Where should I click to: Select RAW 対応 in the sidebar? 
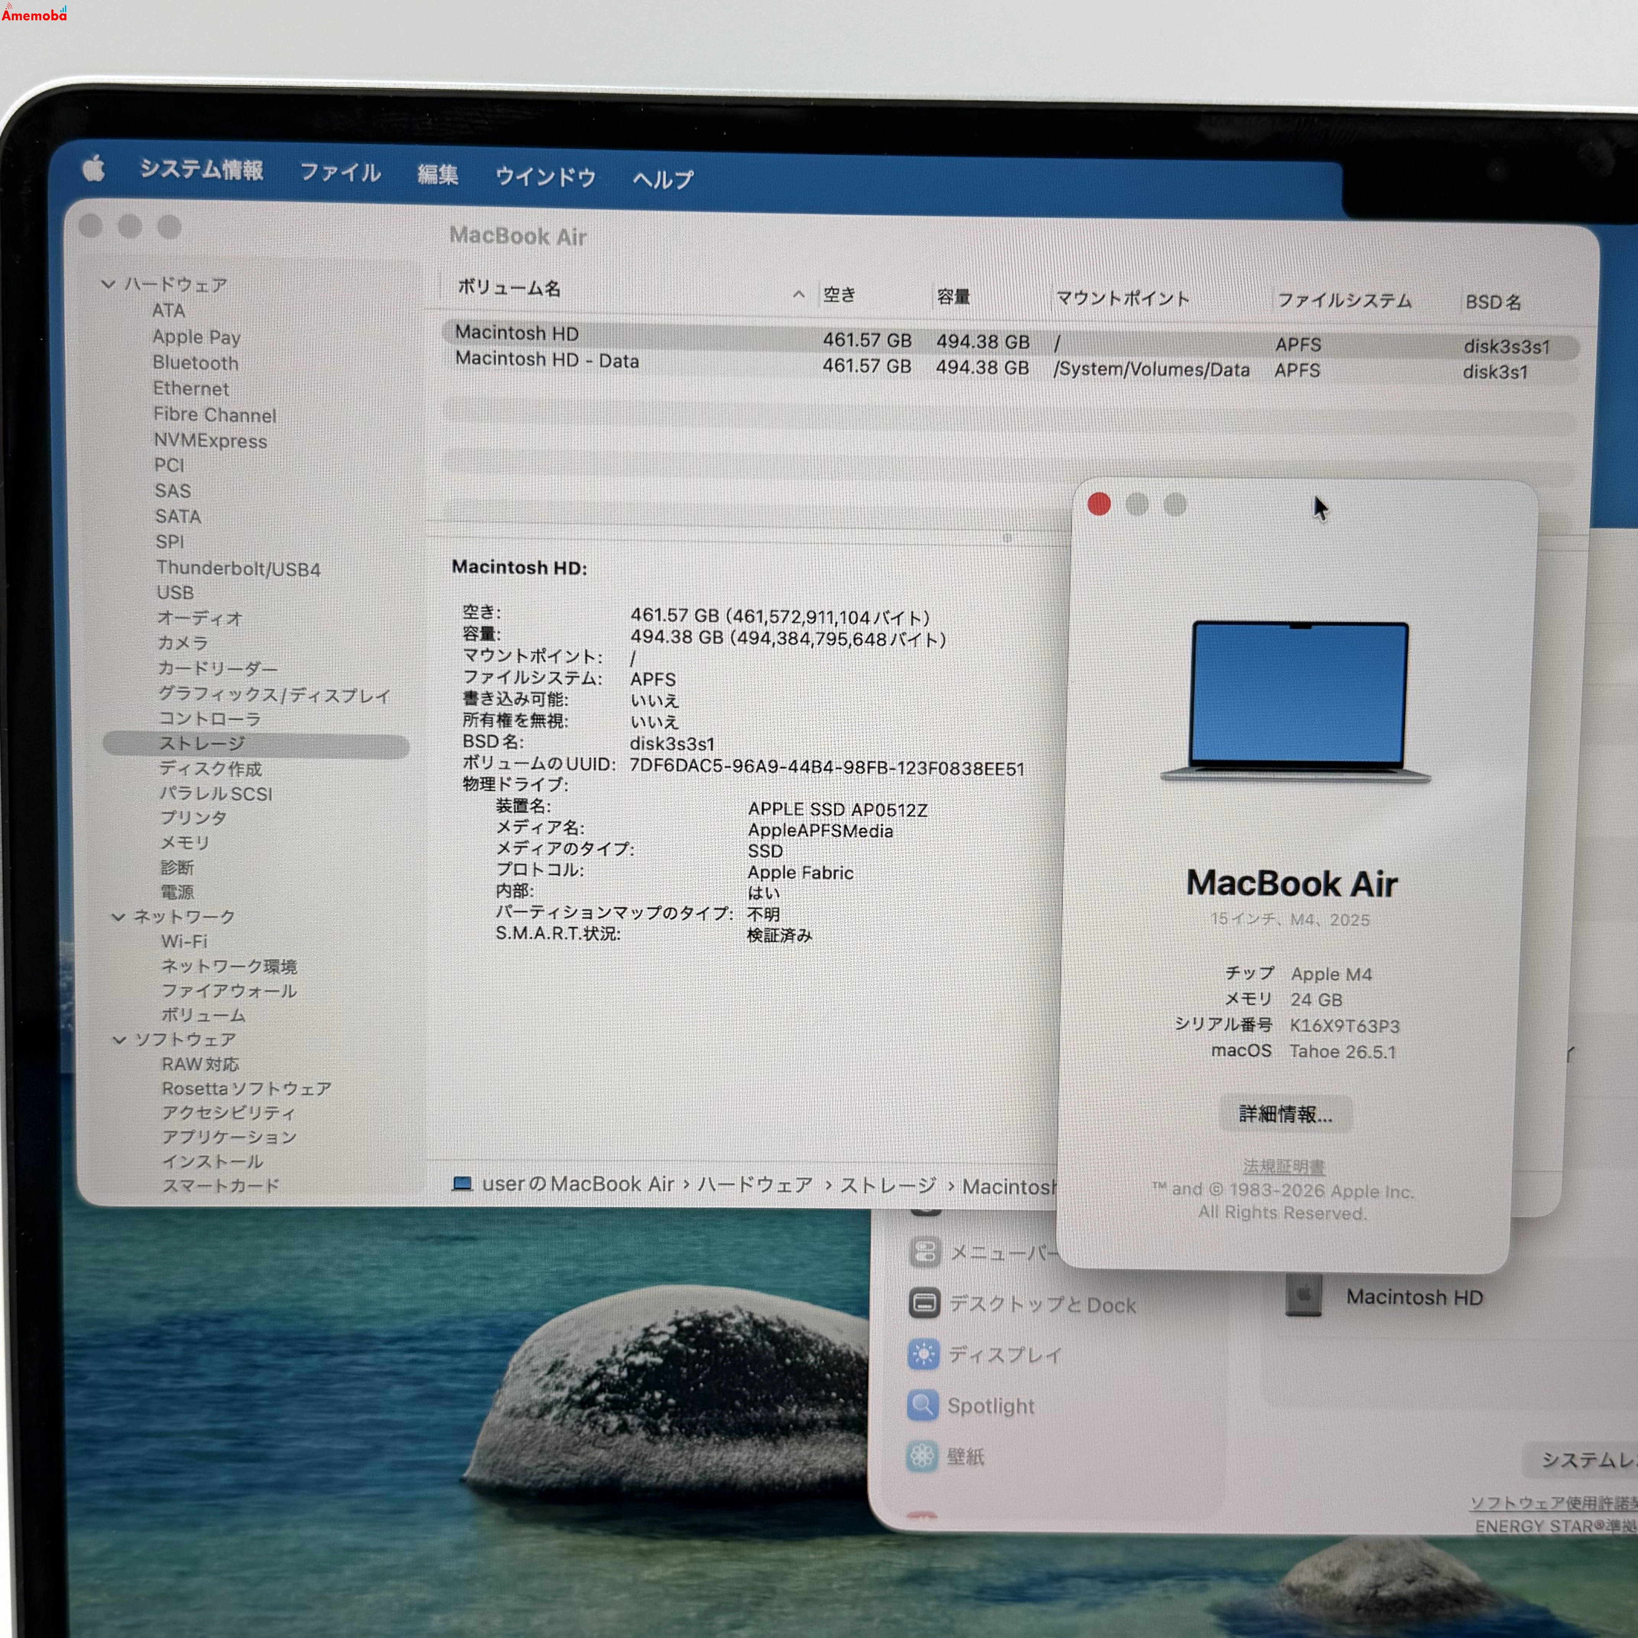200,1064
